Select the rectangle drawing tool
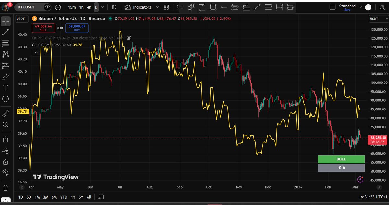Screen dimensions: 389x205 213,7
